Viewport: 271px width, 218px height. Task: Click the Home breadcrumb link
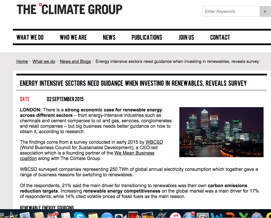click(22, 61)
